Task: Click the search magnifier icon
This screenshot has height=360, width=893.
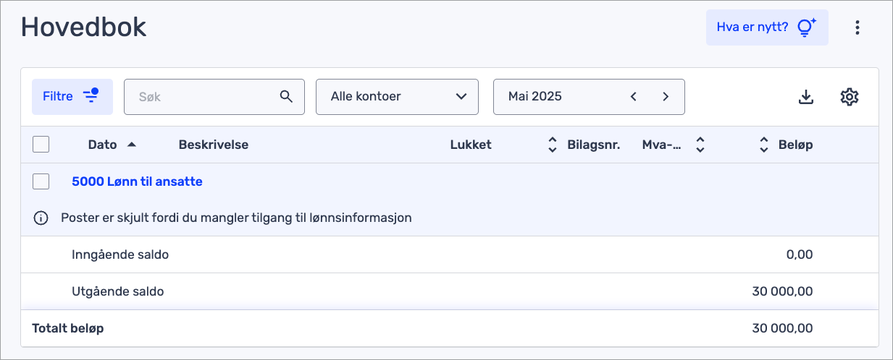Action: (286, 96)
